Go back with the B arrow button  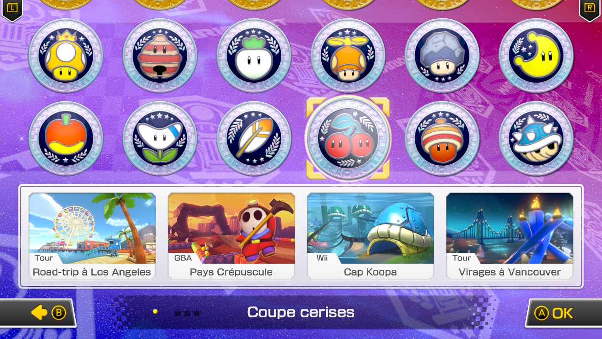(x=38, y=313)
